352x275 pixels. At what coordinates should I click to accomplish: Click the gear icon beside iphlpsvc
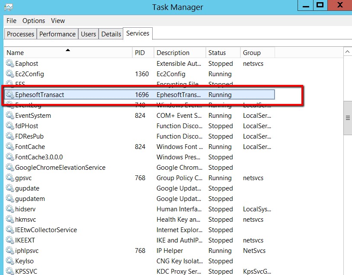(x=10, y=250)
